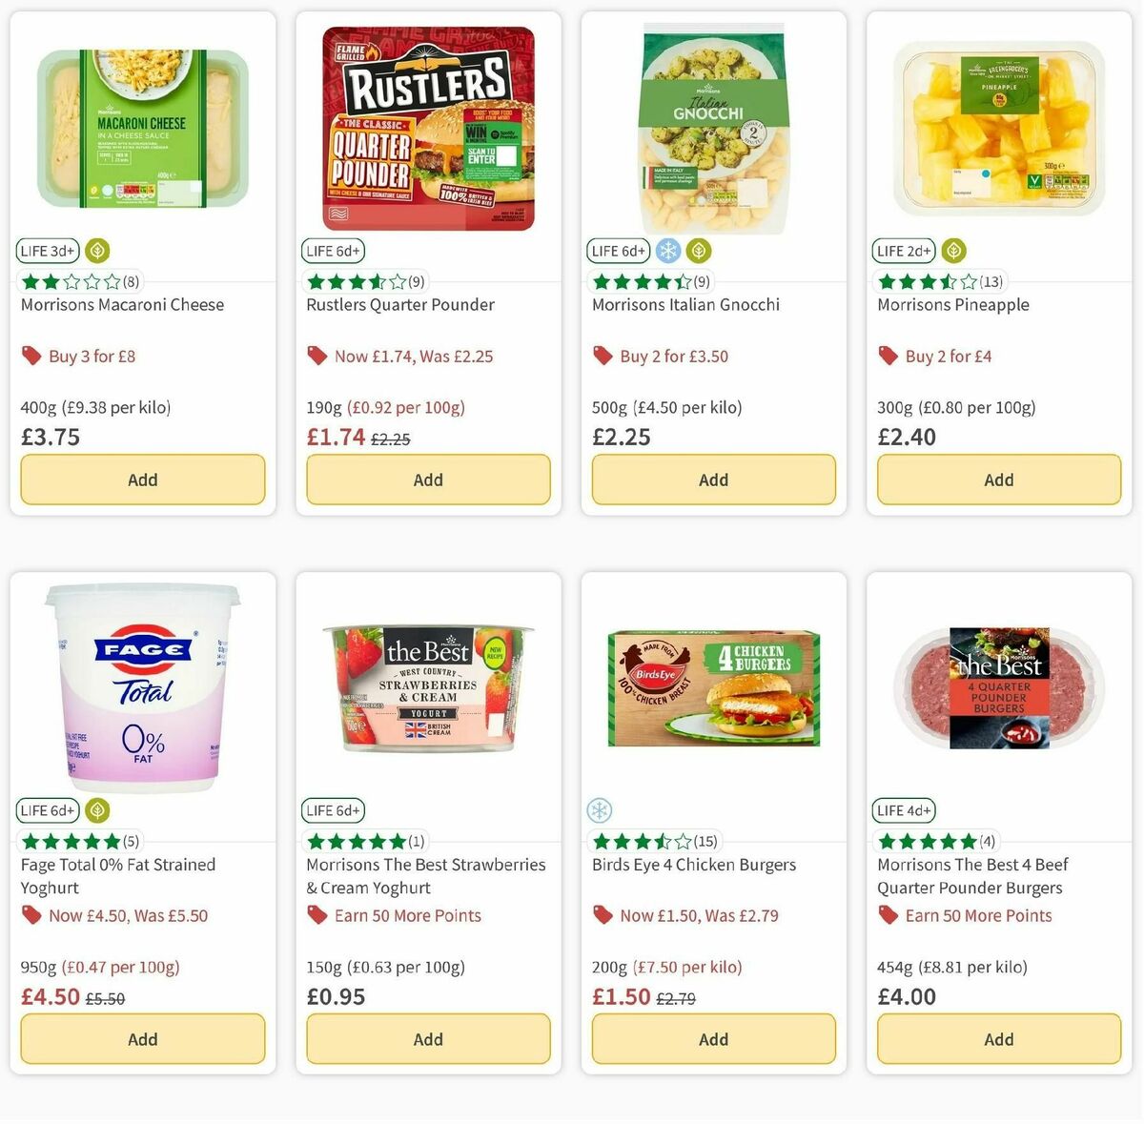Add Rustlers Quarter Pounder to basket
Viewport: 1144px width, 1124px height.
pos(427,480)
